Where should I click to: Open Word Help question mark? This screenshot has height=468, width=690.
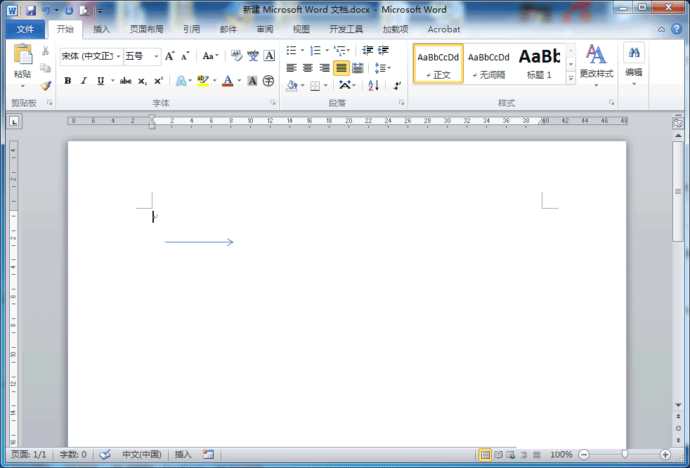tap(677, 30)
